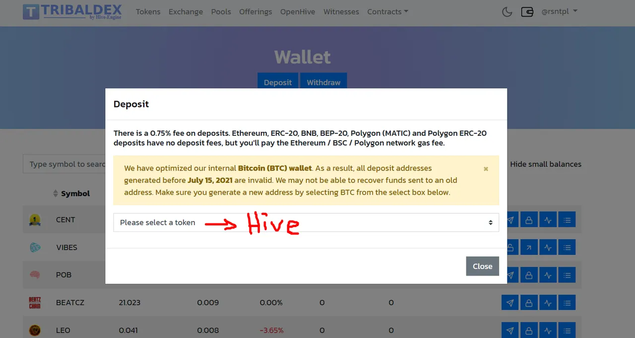635x338 pixels.
Task: Click the BEATCZ change value 0.00%
Action: pos(271,302)
